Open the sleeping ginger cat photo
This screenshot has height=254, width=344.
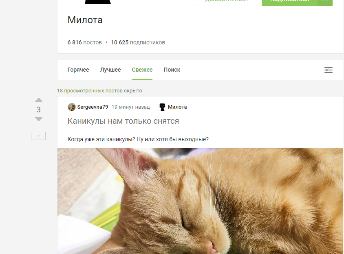coord(200,201)
